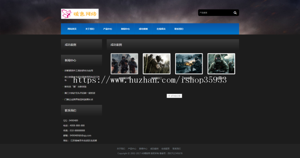Open the helicopter battlefield case thumbnail

pos(189,64)
